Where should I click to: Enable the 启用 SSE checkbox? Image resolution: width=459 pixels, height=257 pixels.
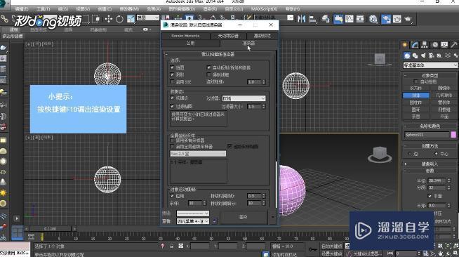coord(172,81)
